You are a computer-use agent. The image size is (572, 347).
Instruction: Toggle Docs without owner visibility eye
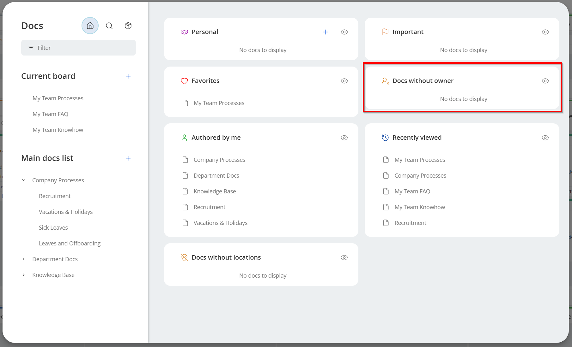point(545,81)
